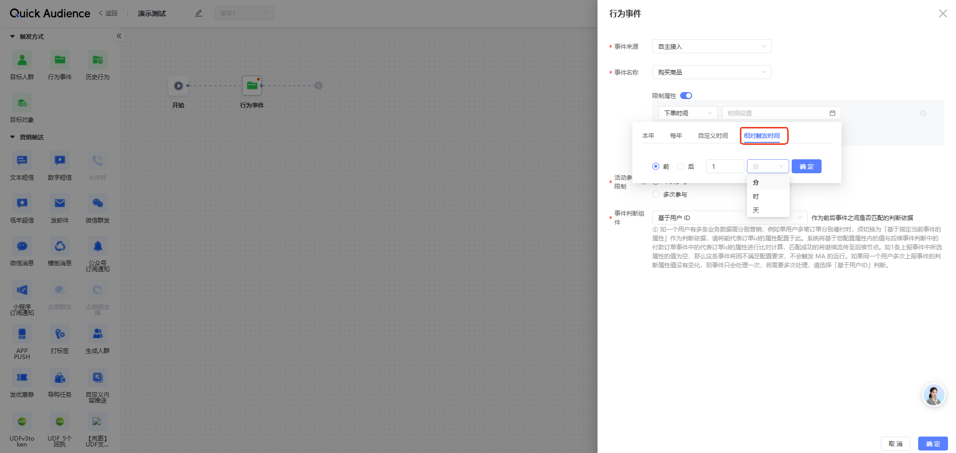
Task: Select the 自定义内容推送 icon
Action: (98, 377)
